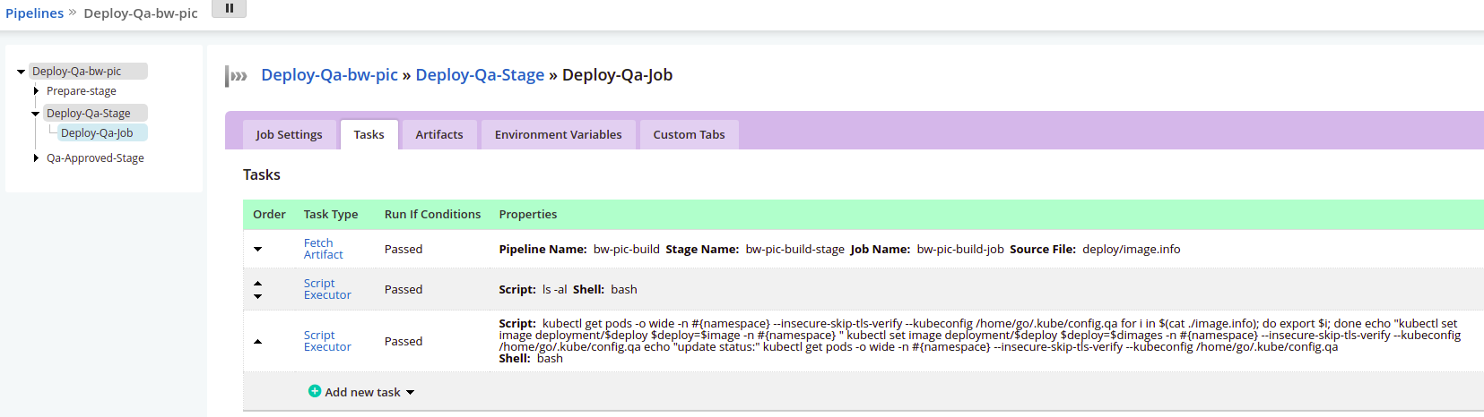
Task: Switch to the Job Settings tab
Action: (289, 135)
